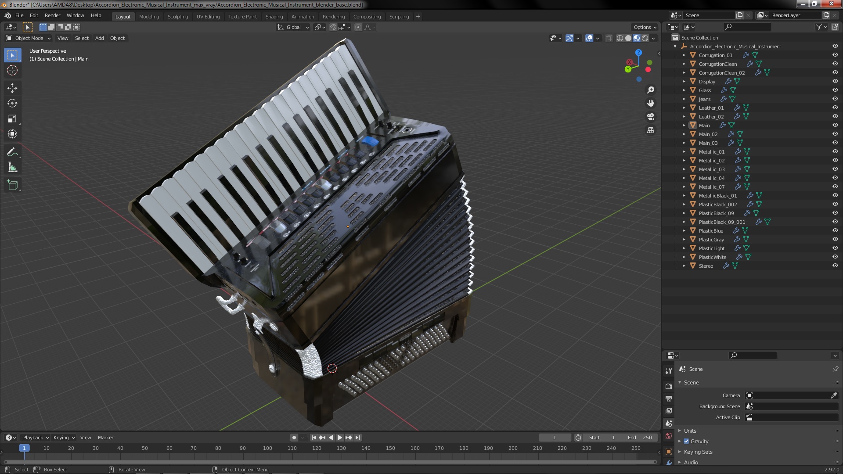Open the Render menu
The image size is (843, 474).
(x=52, y=15)
